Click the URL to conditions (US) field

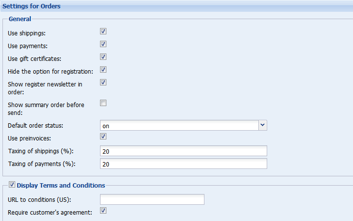152,199
